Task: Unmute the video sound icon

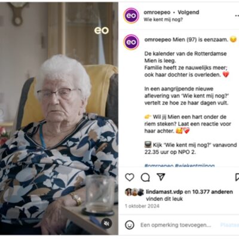Action: (x=106, y=223)
